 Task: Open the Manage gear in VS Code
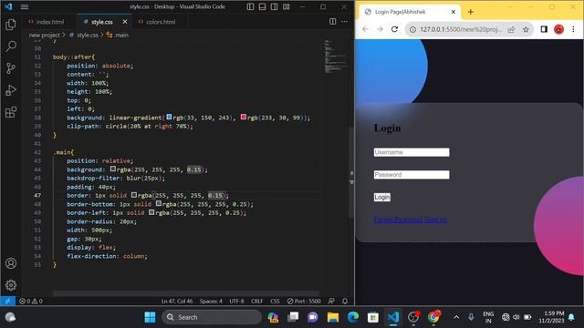(x=11, y=285)
